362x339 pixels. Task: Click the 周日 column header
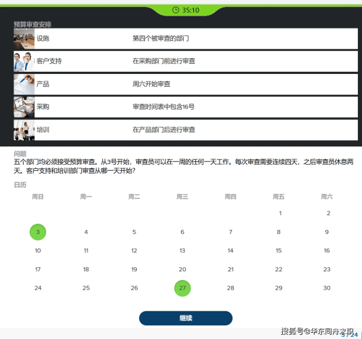[x=38, y=197]
